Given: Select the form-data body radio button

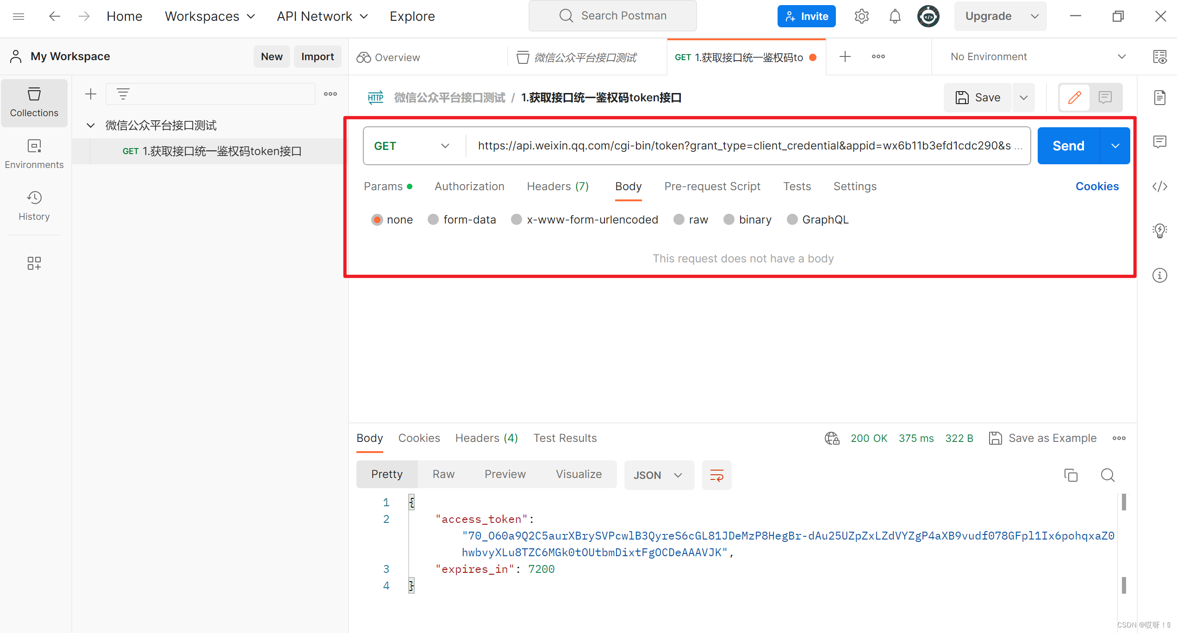Looking at the screenshot, I should pos(433,220).
